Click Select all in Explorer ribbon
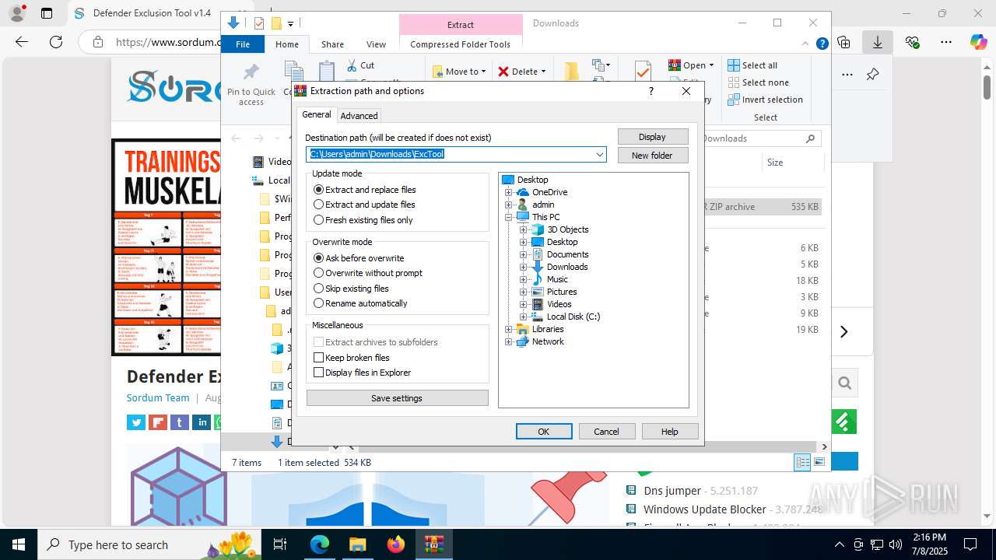996x560 pixels. click(752, 65)
